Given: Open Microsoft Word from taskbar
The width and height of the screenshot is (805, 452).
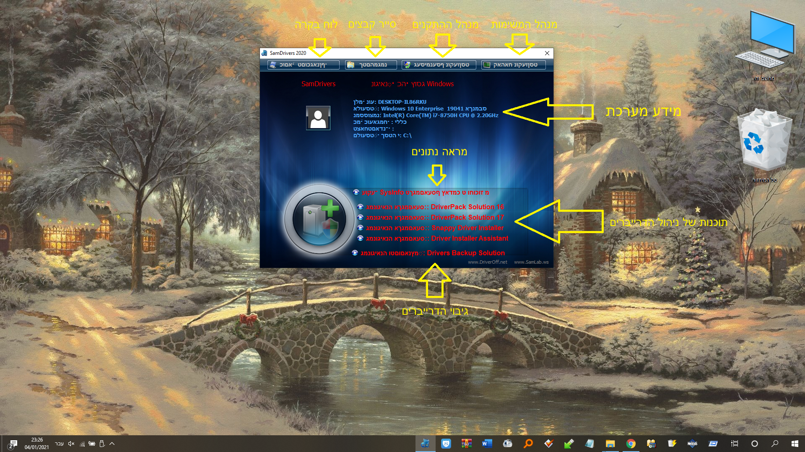Looking at the screenshot, I should (487, 444).
